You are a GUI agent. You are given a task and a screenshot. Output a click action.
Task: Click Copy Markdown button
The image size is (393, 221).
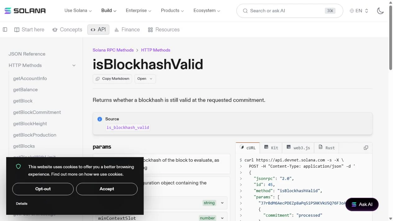tap(112, 79)
